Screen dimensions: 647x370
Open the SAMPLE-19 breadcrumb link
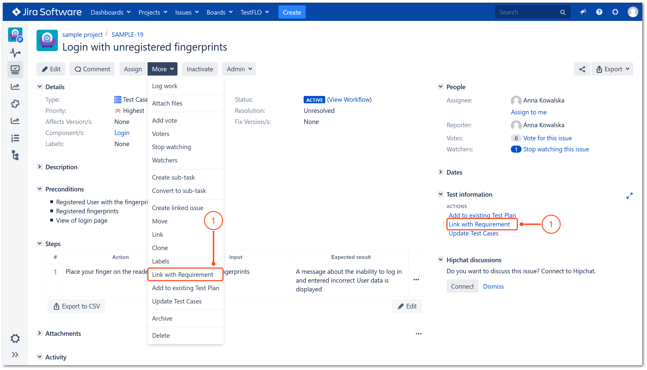click(127, 35)
